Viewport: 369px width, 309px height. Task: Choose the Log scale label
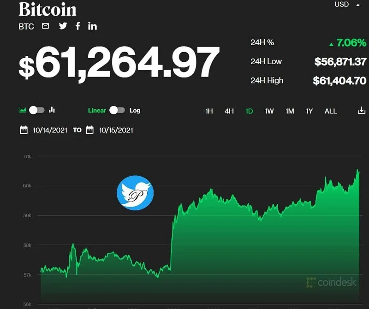coord(135,110)
